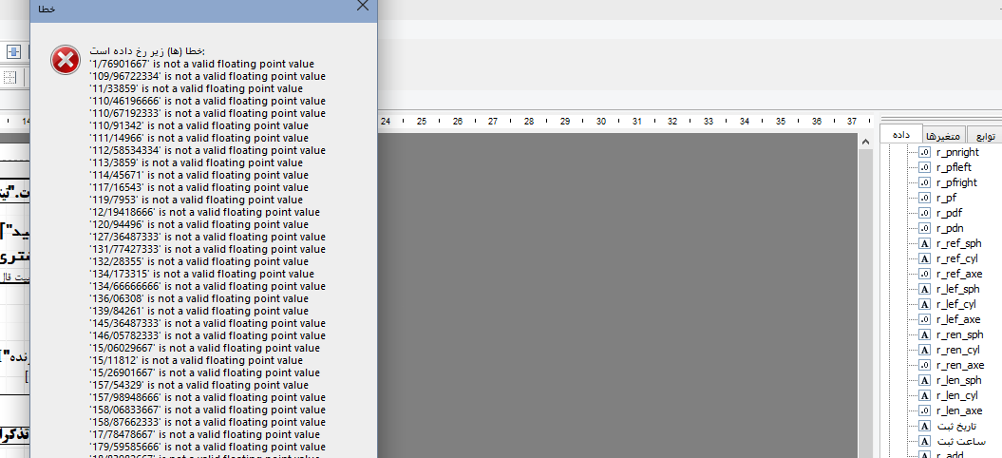
Task: Close the خطا error dialog
Action: point(362,7)
